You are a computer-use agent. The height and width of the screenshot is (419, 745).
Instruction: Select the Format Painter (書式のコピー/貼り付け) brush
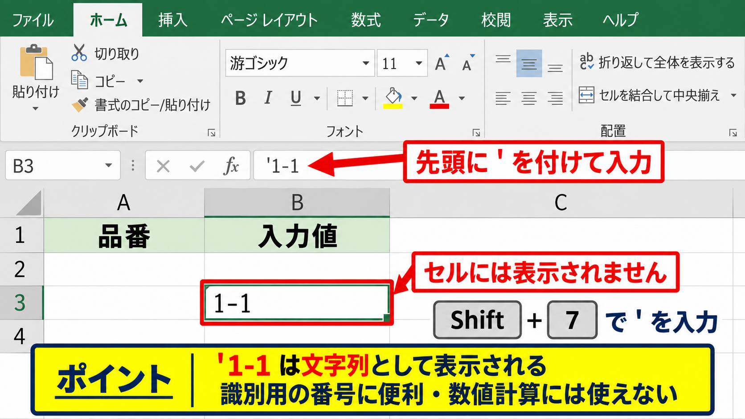coord(80,105)
